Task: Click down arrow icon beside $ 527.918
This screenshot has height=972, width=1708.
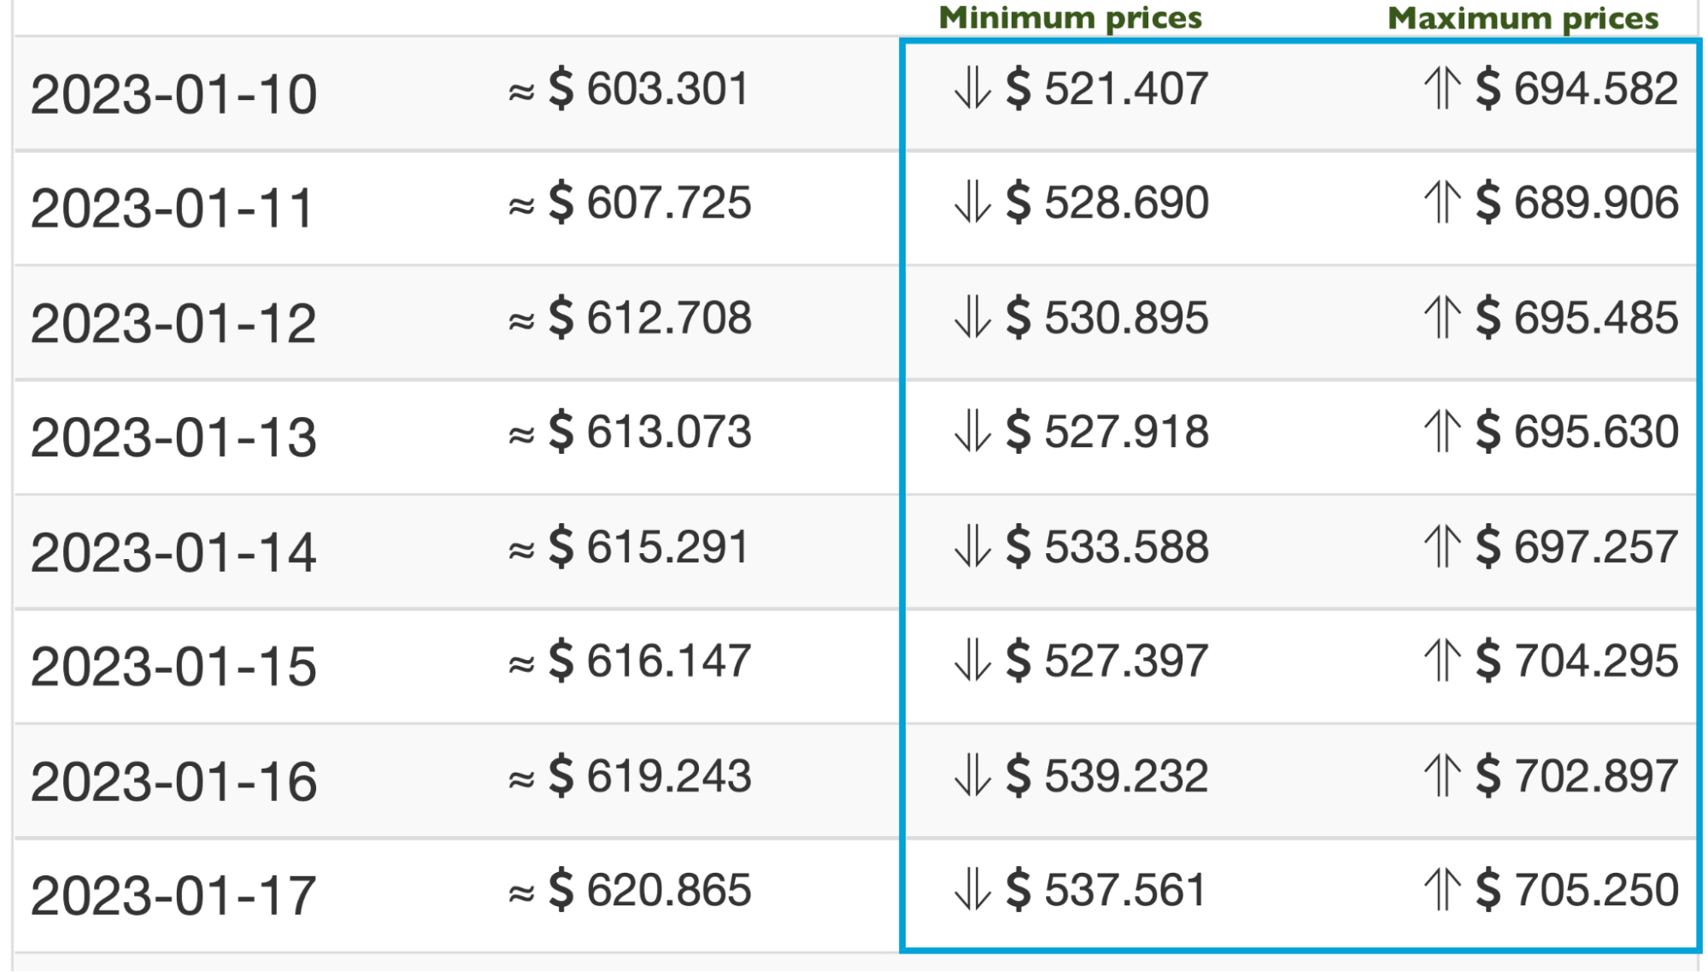Action: pos(972,432)
